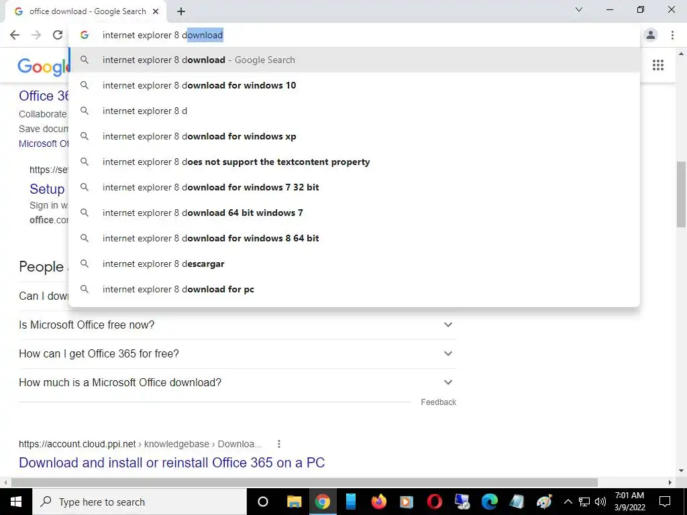Click the Chrome taskbar icon
687x515 pixels.
(x=322, y=502)
